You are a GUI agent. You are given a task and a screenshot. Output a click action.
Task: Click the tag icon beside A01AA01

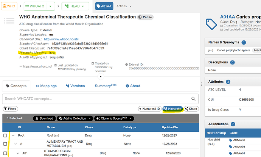pyautogui.click(x=230, y=154)
